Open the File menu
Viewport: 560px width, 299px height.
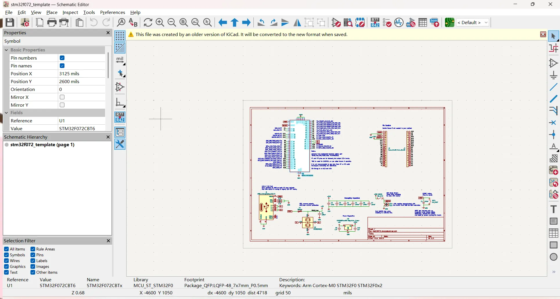pos(9,12)
